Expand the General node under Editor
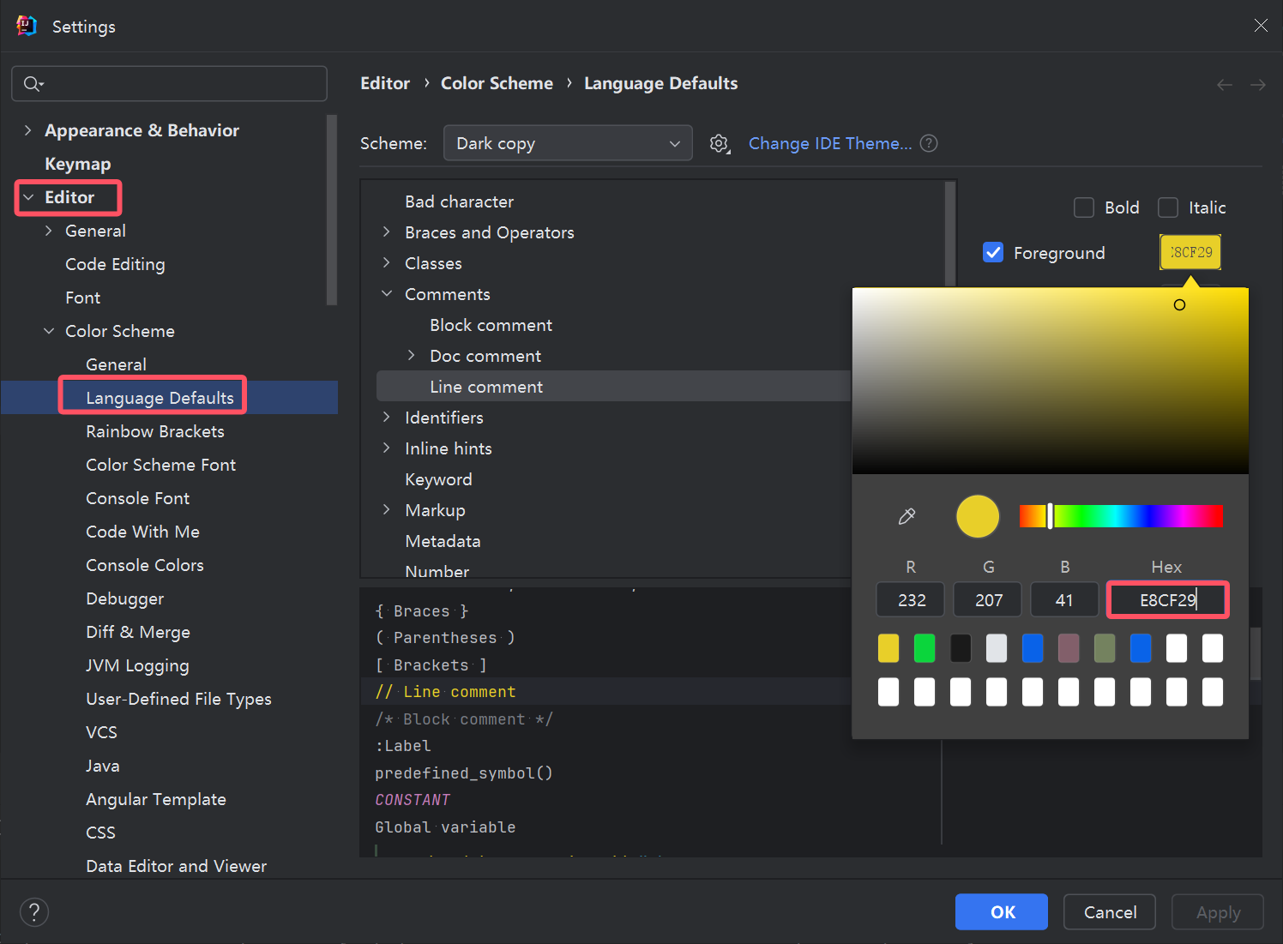 [x=49, y=231]
